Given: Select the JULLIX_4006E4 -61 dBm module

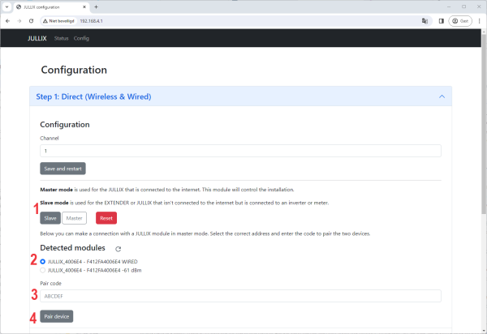Looking at the screenshot, I should 43,270.
